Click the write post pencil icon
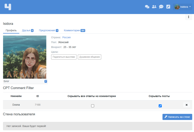Viewport: 194px width, 132px height. click(x=168, y=7)
